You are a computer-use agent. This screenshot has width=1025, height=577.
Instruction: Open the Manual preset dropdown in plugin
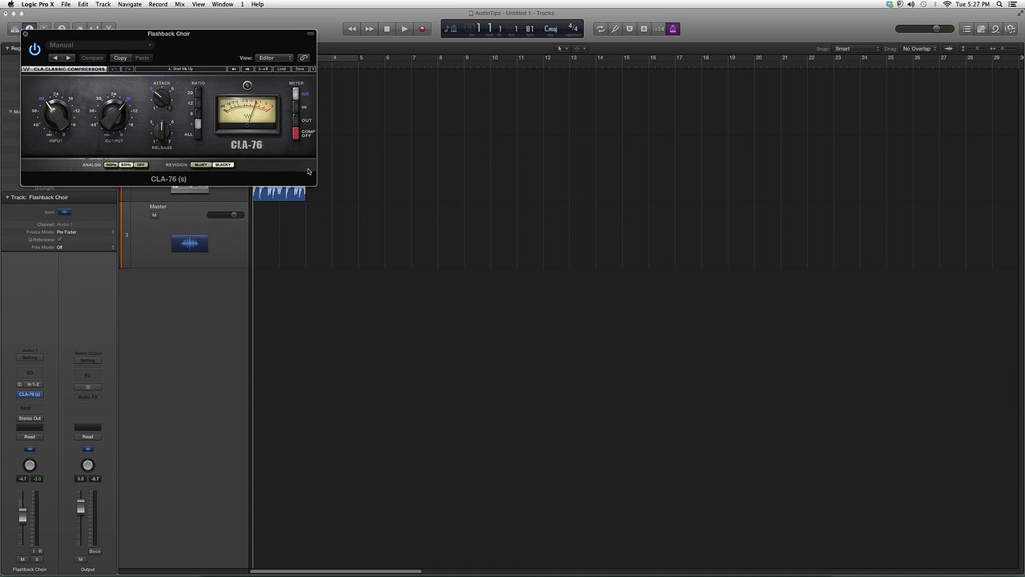tap(99, 45)
